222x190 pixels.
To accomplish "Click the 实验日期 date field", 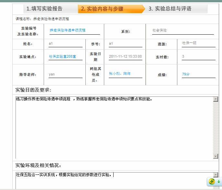I will coord(126,57).
